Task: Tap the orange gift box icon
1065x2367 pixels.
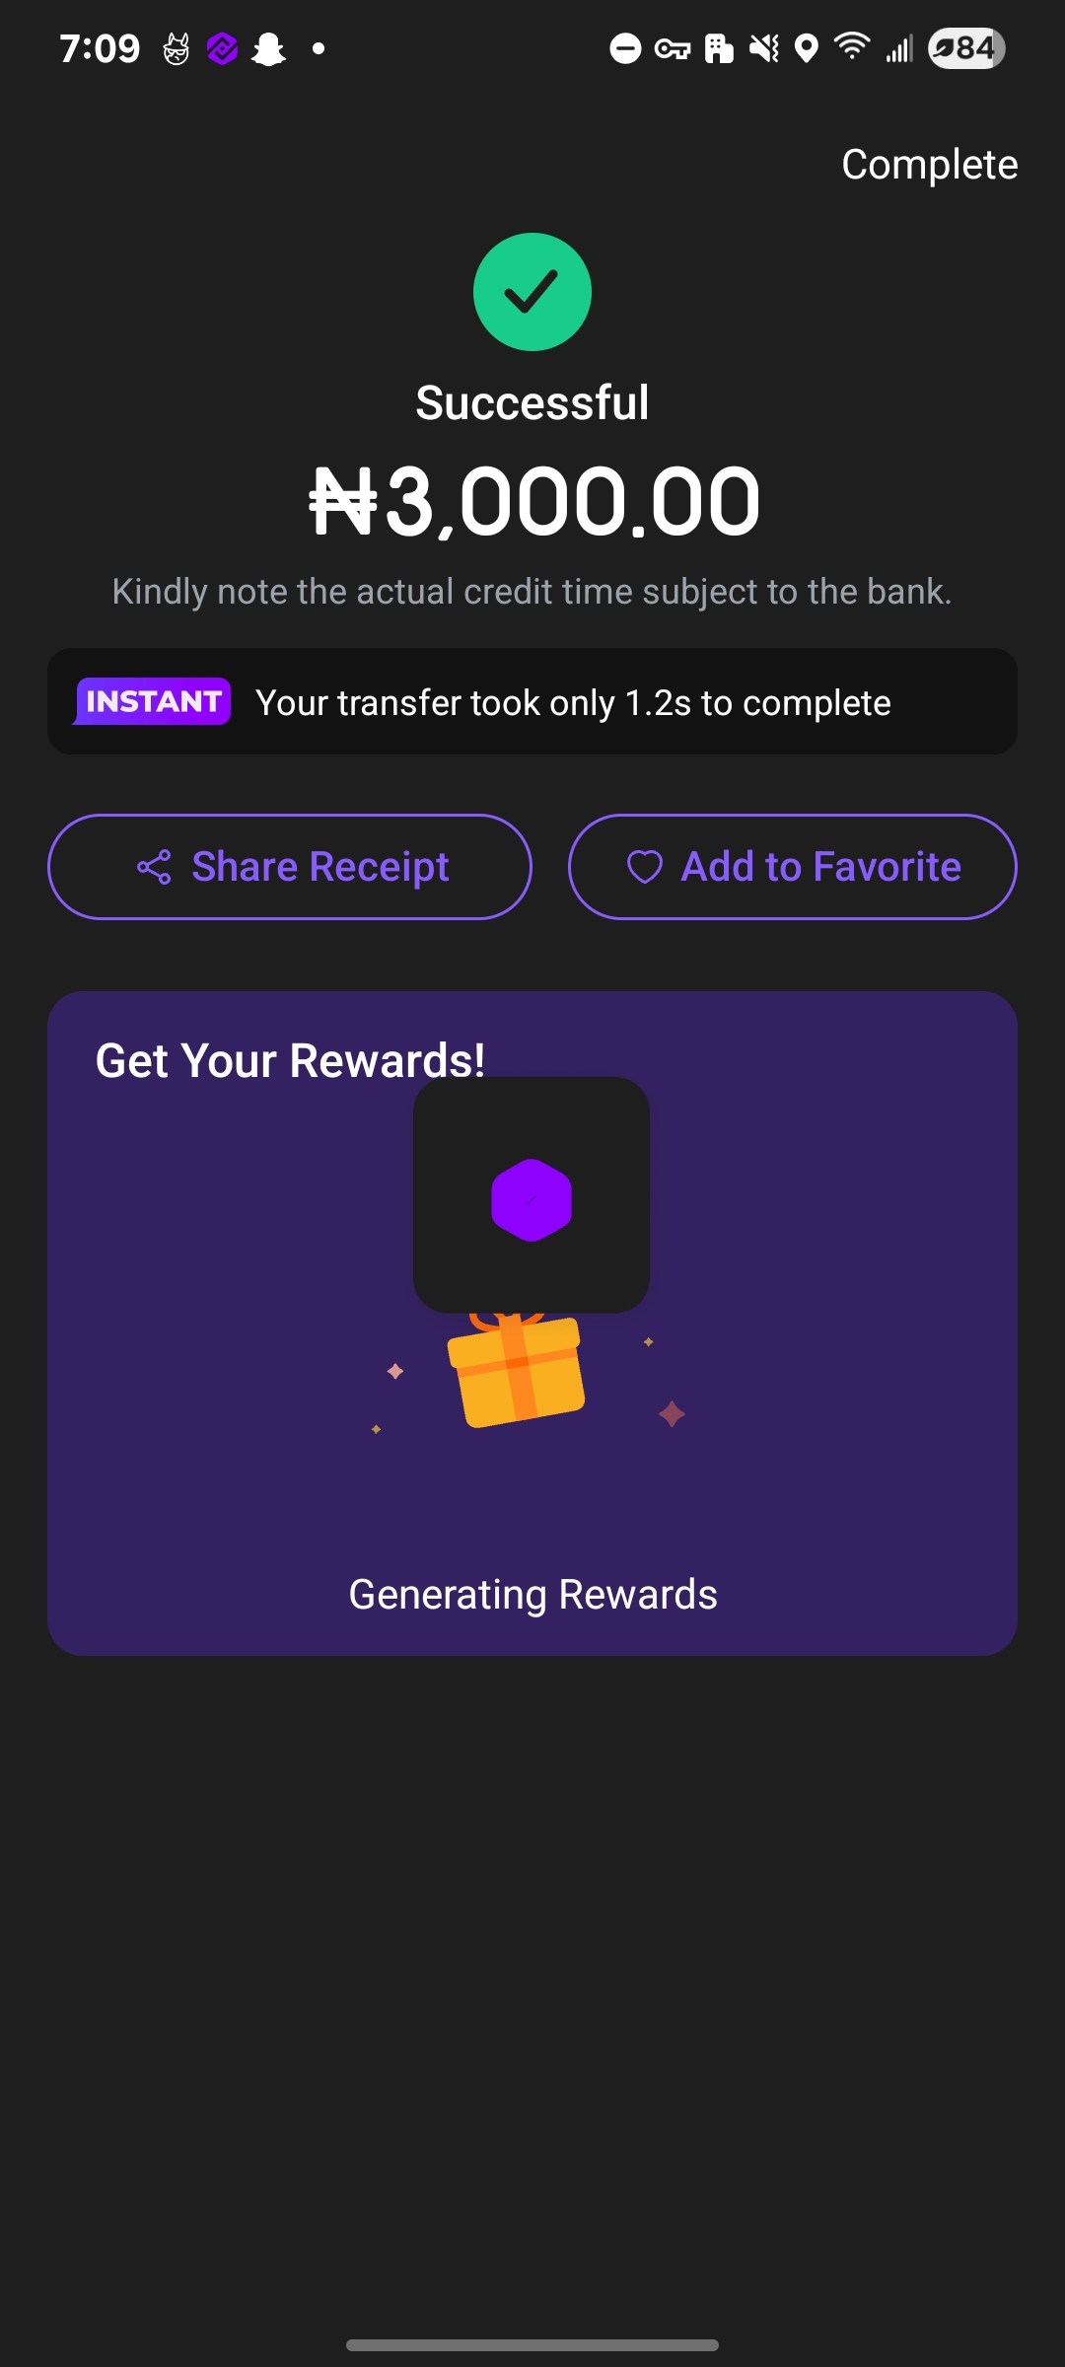Action: 517,1371
